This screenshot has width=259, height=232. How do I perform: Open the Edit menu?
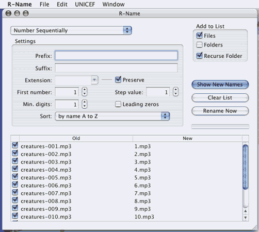click(x=62, y=4)
